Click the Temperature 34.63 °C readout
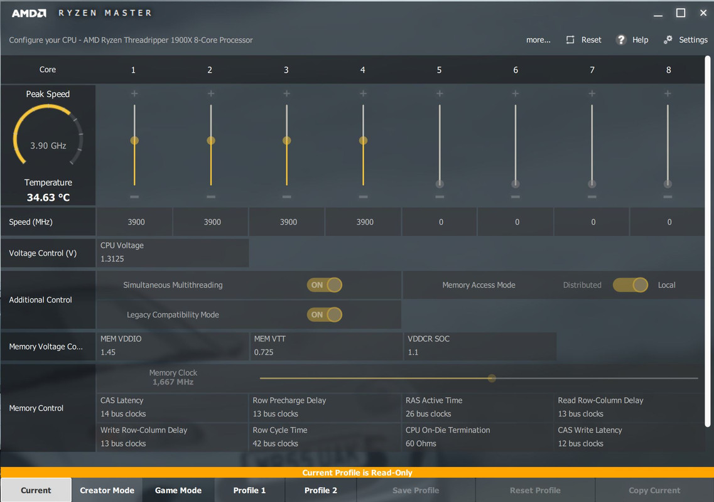This screenshot has height=502, width=714. coord(48,198)
